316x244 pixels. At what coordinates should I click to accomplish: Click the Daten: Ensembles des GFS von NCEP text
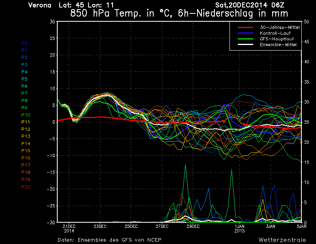(x=110, y=240)
